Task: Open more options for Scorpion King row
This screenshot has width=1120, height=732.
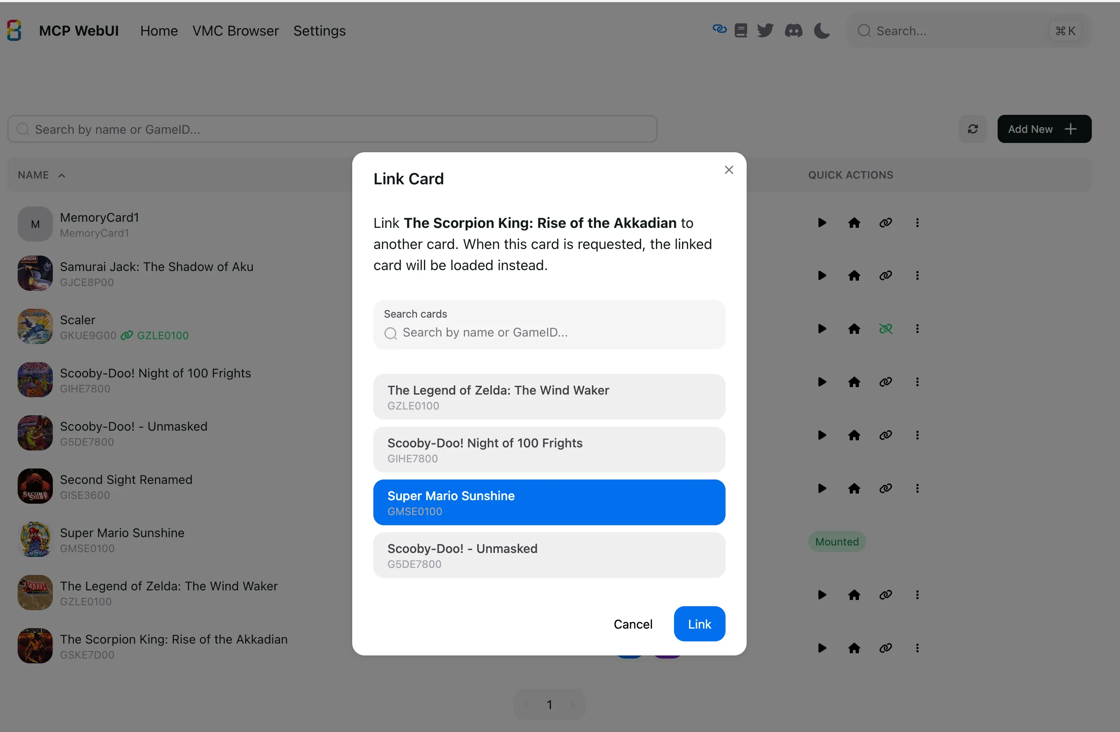Action: tap(917, 648)
